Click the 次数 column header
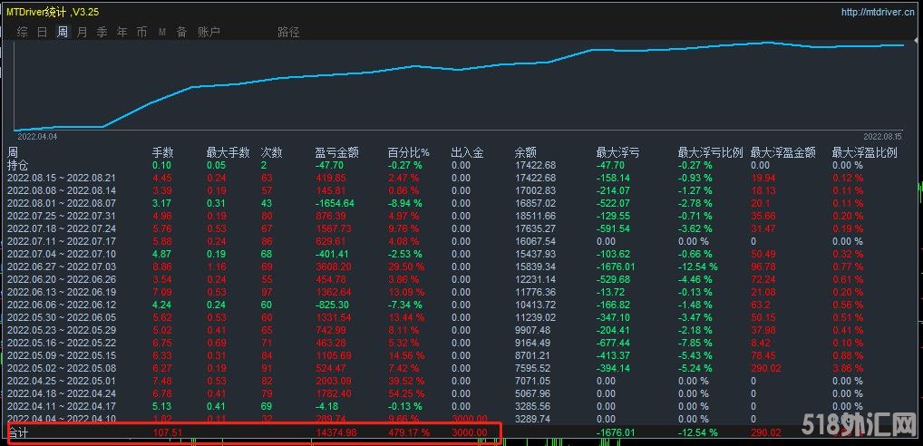This screenshot has height=446, width=923. [271, 153]
